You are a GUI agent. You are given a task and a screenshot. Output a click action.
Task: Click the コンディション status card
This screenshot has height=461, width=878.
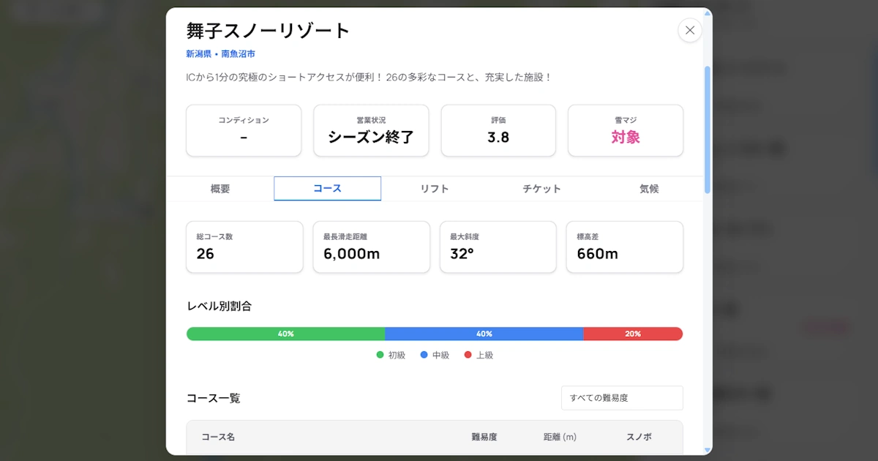[x=244, y=130]
